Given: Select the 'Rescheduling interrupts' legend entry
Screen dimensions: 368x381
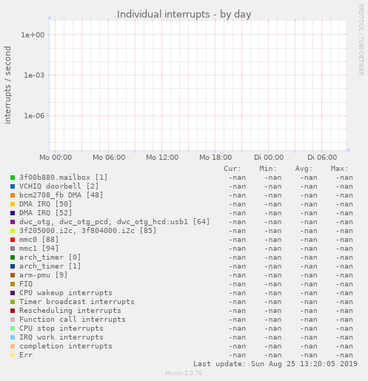Looking at the screenshot, I should point(70,311).
